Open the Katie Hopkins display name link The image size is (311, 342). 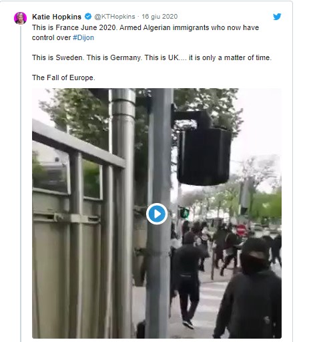[x=57, y=17]
